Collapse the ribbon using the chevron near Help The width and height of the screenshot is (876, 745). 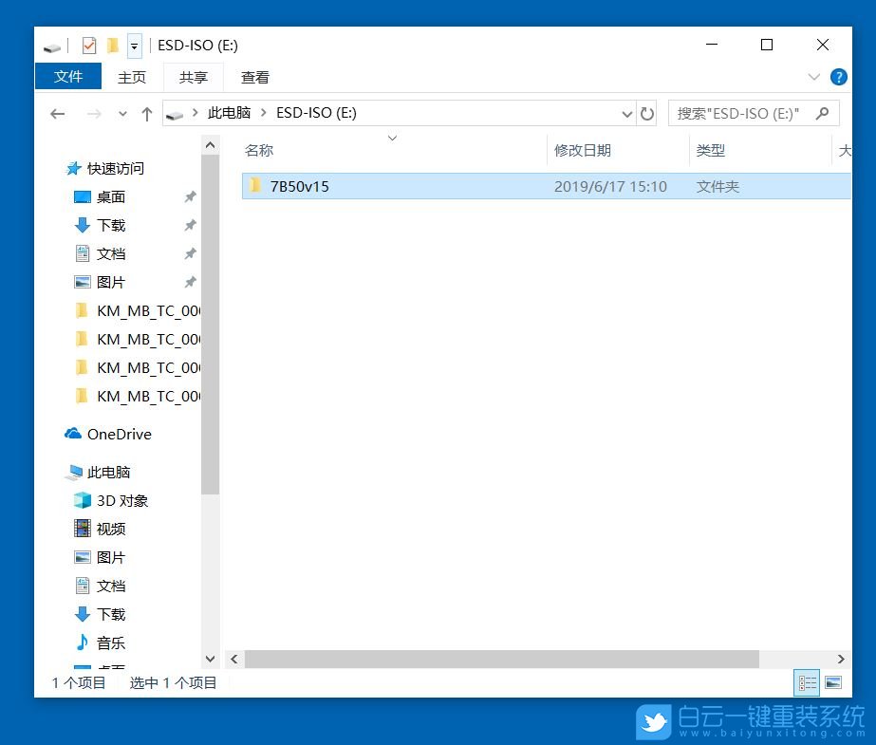coord(813,77)
